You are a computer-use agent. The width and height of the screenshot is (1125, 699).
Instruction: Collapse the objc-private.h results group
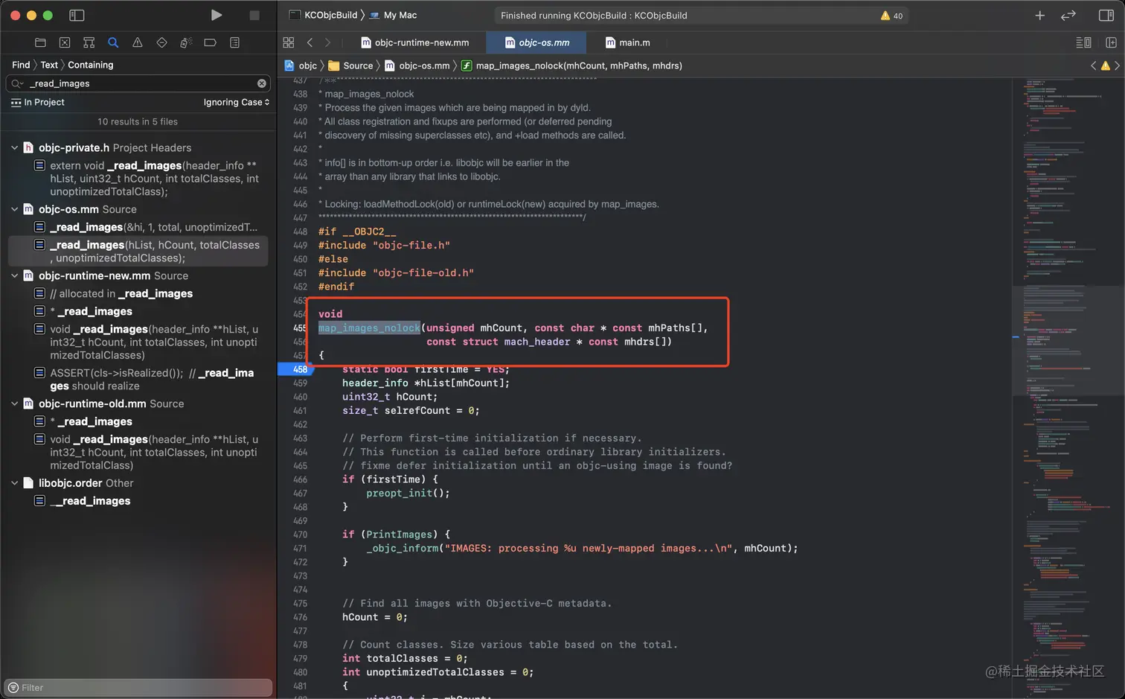pos(14,147)
